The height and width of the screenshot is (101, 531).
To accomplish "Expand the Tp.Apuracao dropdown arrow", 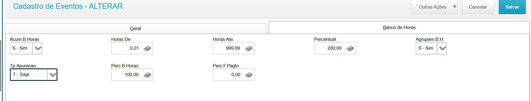I will 52,75.
